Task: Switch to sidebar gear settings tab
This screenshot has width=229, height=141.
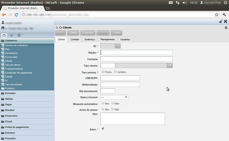Action: [19, 35]
